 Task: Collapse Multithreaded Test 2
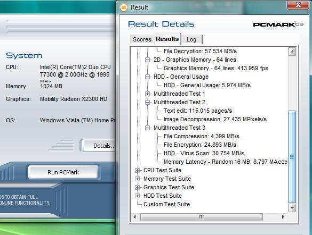click(147, 102)
